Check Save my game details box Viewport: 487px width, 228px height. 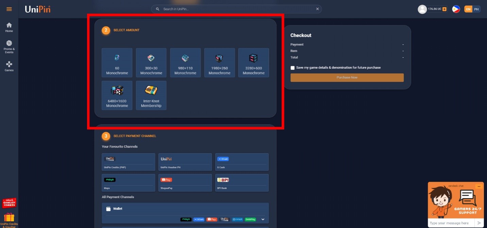click(292, 68)
